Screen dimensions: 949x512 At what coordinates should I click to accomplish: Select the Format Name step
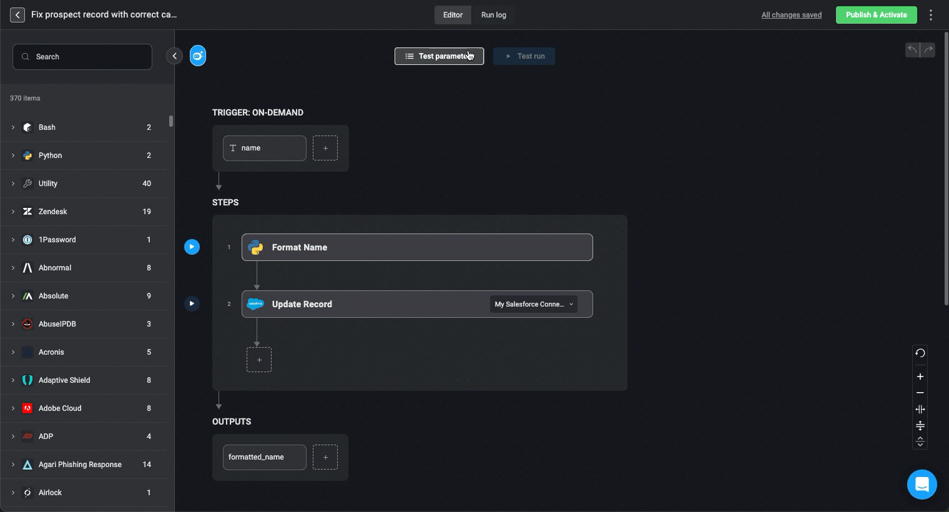[x=417, y=247]
